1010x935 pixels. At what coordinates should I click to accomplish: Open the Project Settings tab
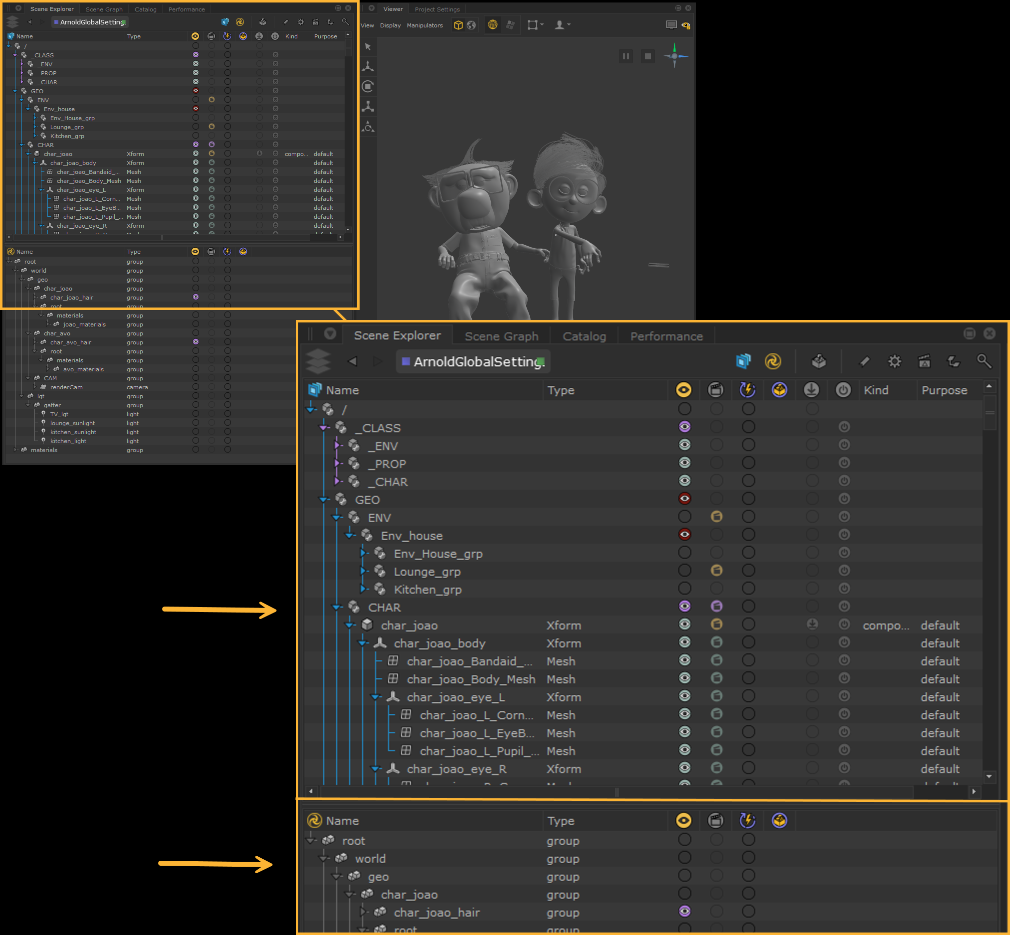(x=437, y=9)
